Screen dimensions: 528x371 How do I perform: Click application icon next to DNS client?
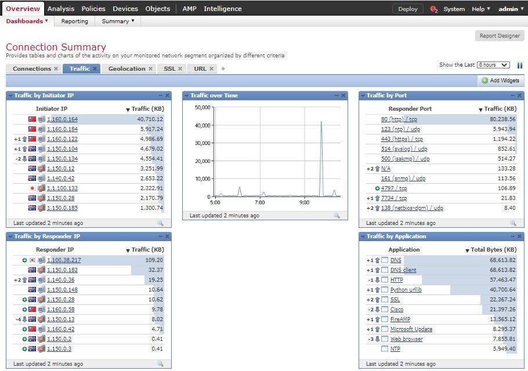click(385, 270)
